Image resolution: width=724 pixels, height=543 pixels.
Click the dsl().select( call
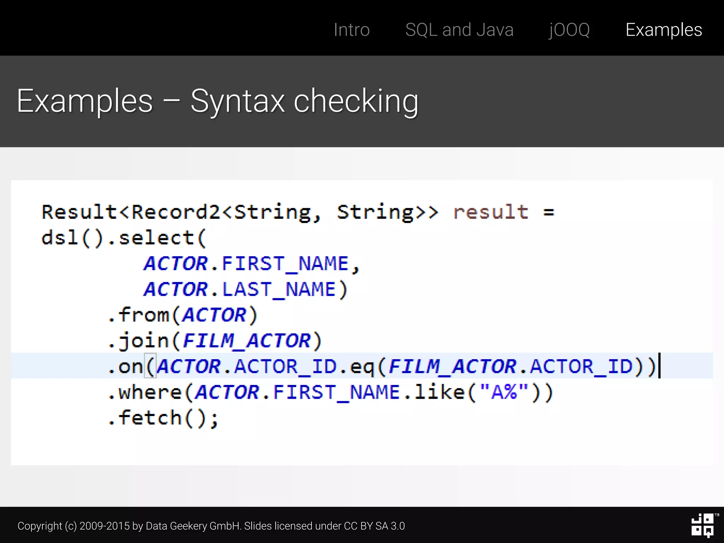pos(124,238)
